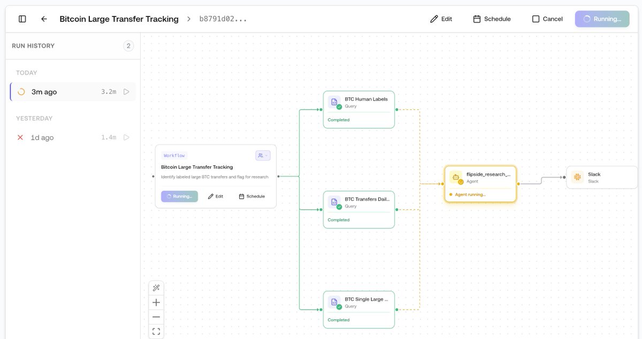Open Bitcoin Large Transfer Tracking breadcrumb
Viewport: 642px width, 339px height.
click(119, 19)
